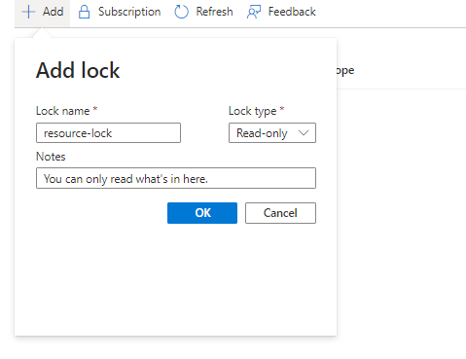466x359 pixels.
Task: Select the Add toolbar label
Action: [x=54, y=12]
